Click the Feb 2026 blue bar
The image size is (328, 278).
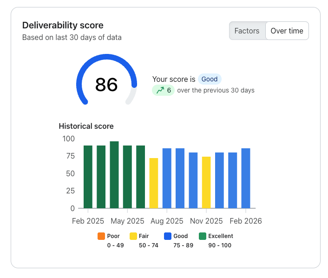tap(246, 179)
